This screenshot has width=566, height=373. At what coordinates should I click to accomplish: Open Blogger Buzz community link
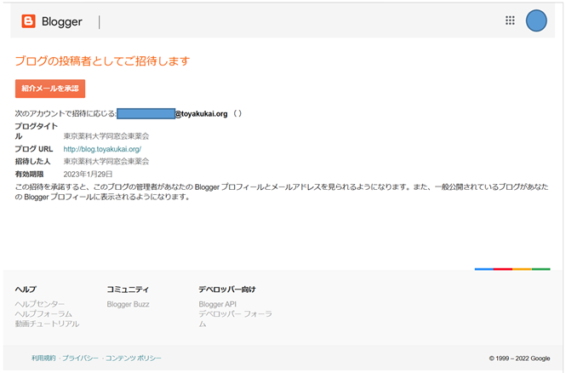tap(128, 304)
